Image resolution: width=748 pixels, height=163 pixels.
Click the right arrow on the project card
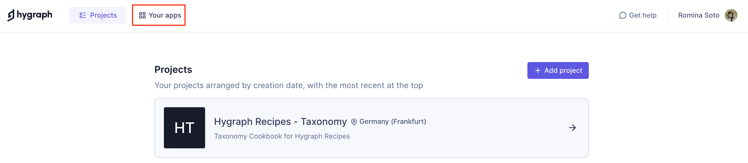tap(572, 128)
